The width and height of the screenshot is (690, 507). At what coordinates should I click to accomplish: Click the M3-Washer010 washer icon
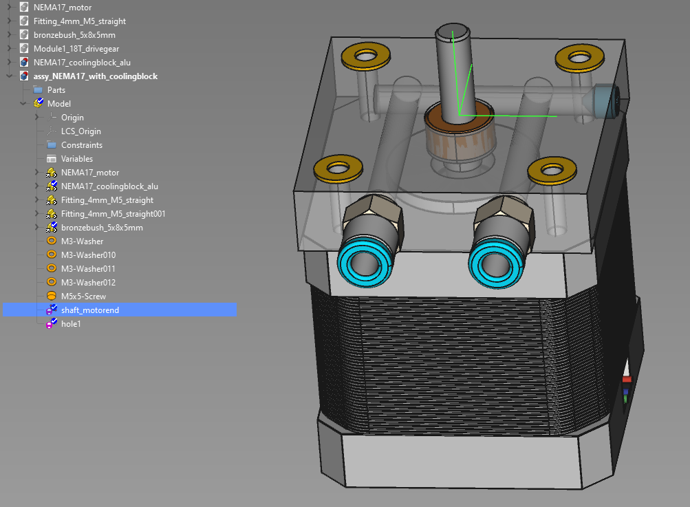[x=52, y=255]
